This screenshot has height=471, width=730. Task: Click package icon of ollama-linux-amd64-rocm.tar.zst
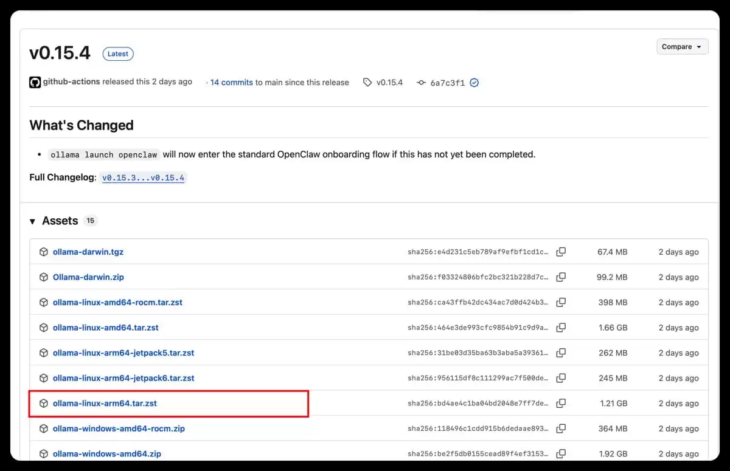[x=44, y=302]
